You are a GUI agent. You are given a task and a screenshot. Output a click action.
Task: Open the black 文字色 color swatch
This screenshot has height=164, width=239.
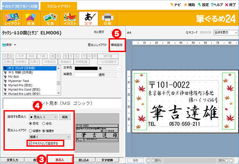(x=86, y=69)
